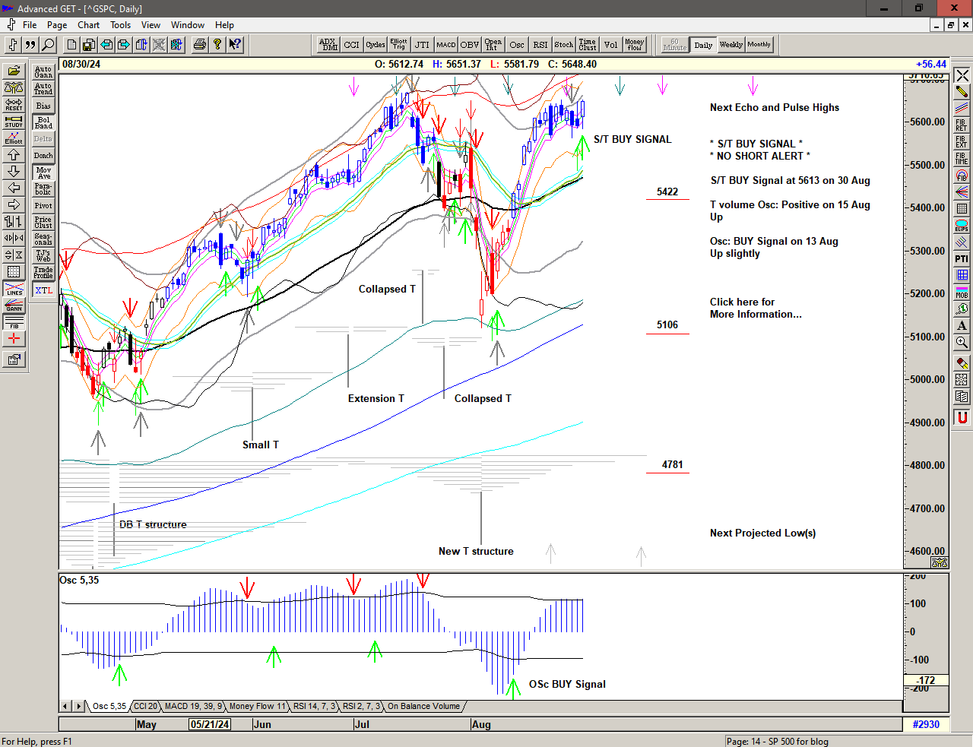Click the print icon in toolbar
The image size is (973, 747).
pyautogui.click(x=199, y=45)
